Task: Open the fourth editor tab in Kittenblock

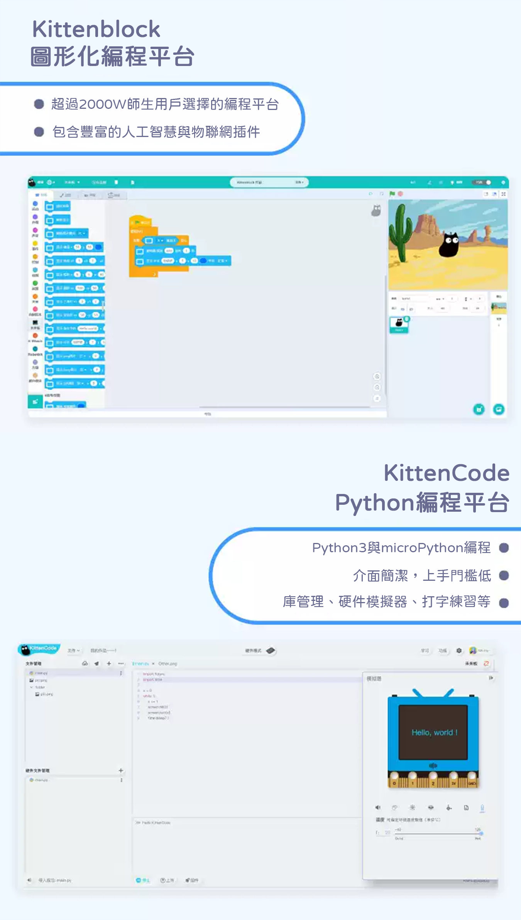Action: [x=114, y=195]
